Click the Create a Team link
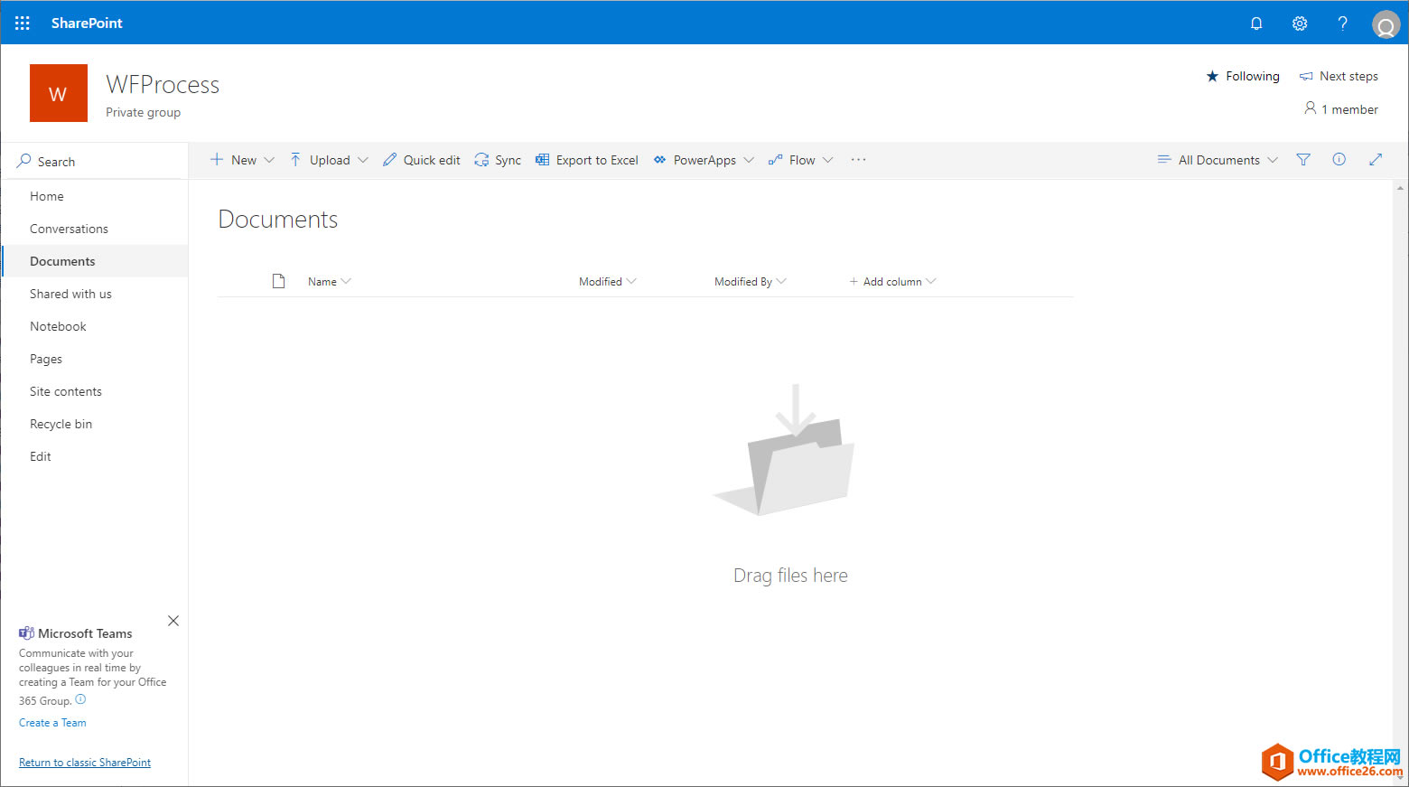 (x=51, y=722)
